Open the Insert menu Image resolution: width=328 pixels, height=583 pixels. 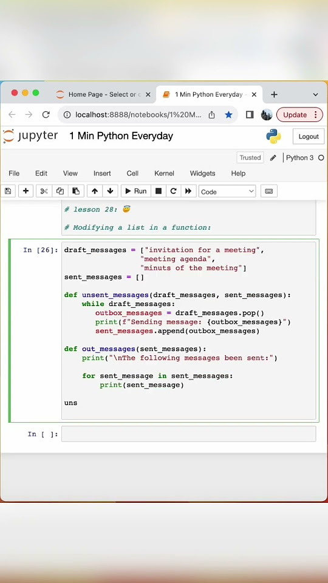pos(102,173)
